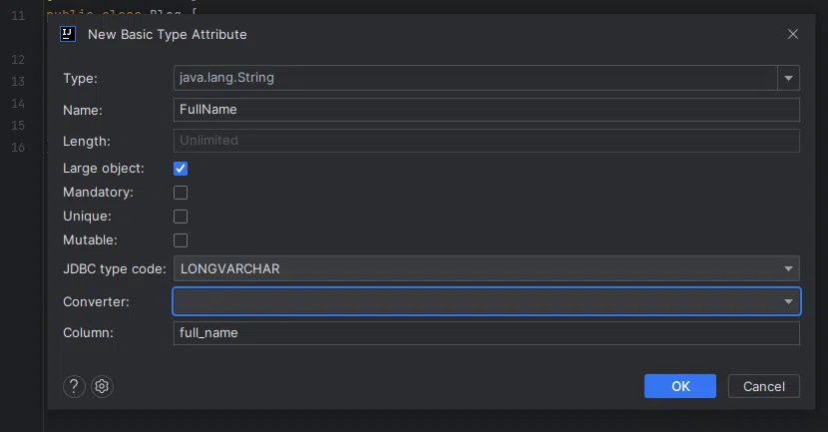
Task: Click the java.lang.String type field
Action: point(475,78)
